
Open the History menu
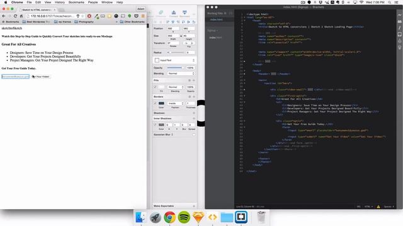point(60,3)
